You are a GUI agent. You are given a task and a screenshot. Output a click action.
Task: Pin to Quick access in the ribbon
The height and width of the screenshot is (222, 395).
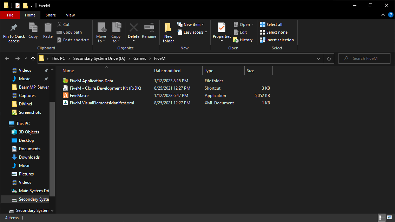pos(14,33)
